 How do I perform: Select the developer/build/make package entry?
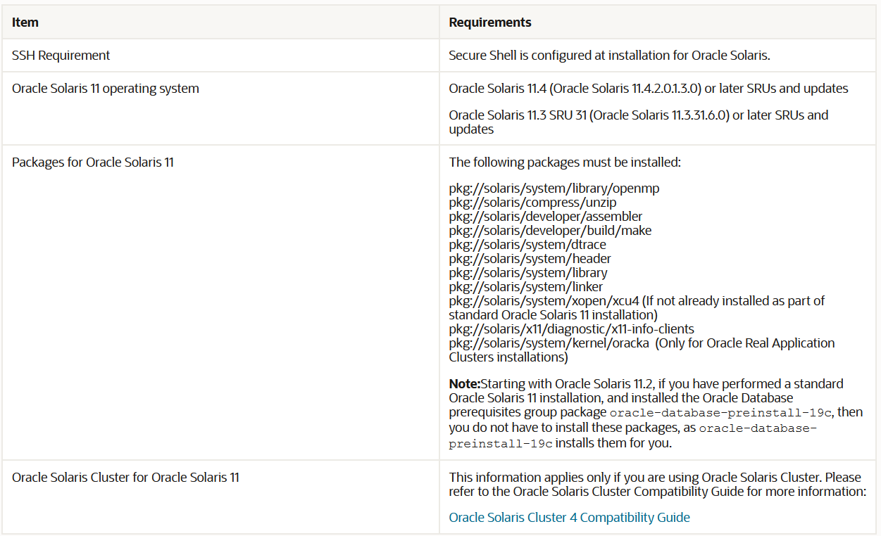[x=550, y=230]
